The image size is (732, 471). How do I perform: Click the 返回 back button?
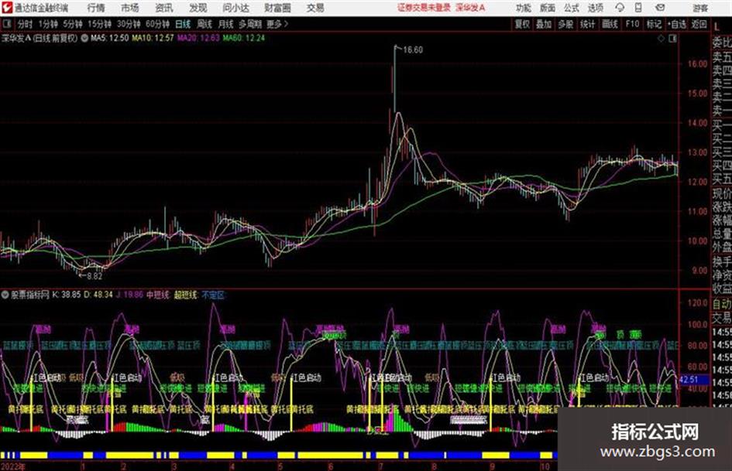tap(699, 24)
